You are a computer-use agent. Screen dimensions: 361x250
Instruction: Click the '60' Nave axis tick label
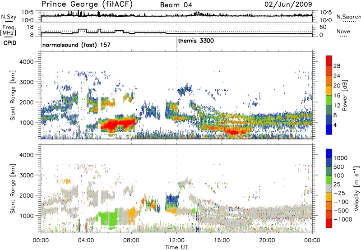click(x=323, y=27)
